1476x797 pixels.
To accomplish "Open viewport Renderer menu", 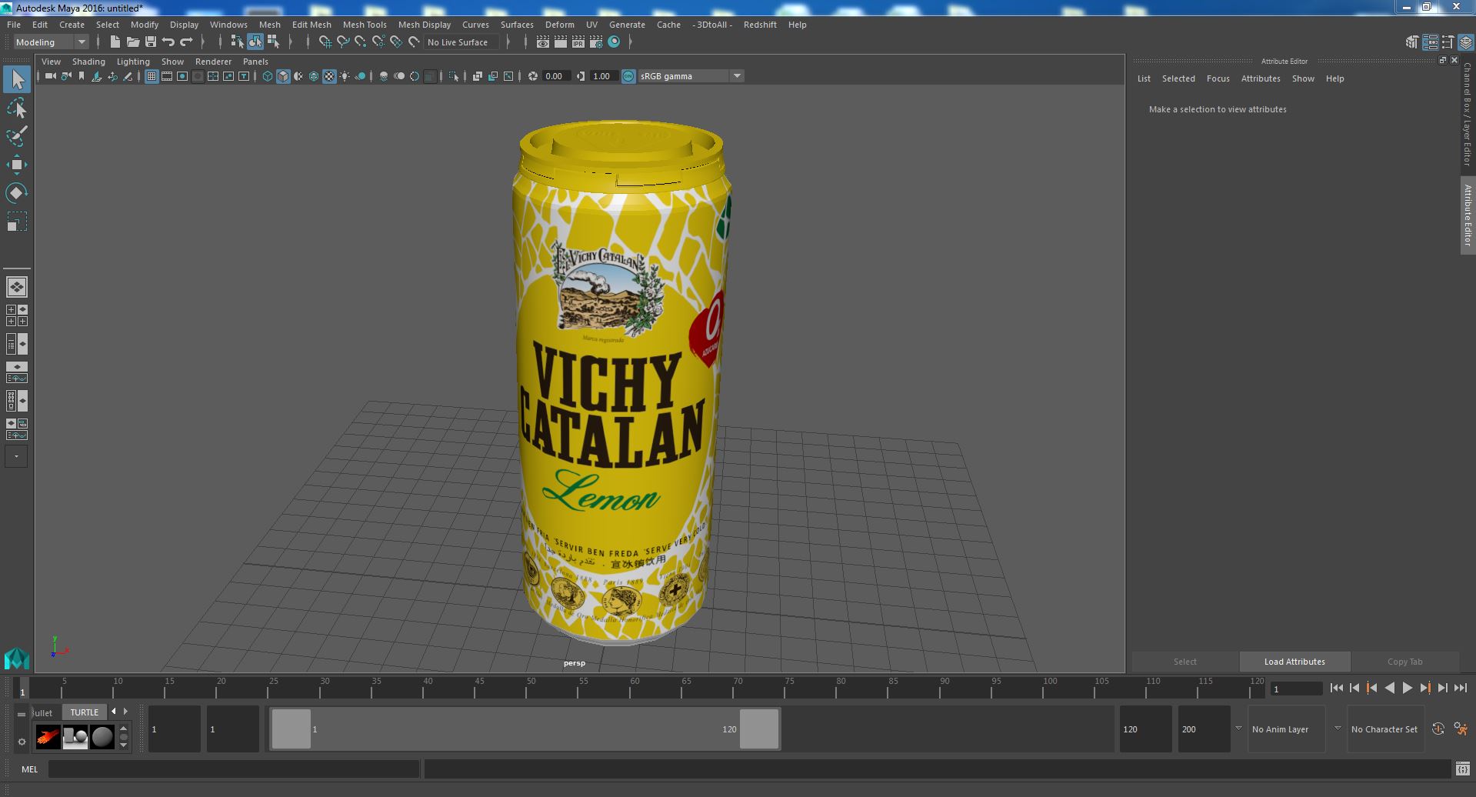I will pos(213,62).
